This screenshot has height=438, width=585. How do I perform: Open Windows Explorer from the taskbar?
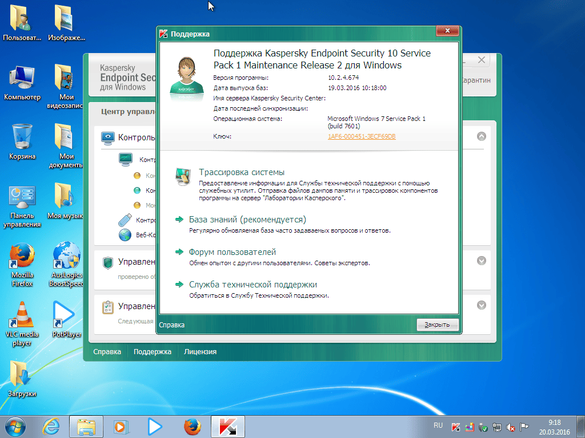point(86,427)
